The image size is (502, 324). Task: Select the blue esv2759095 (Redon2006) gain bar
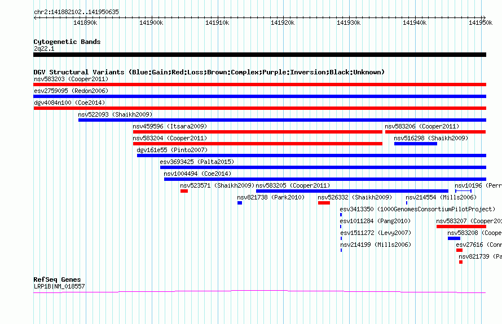click(x=259, y=96)
